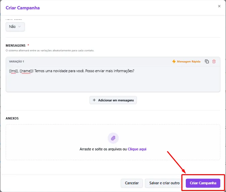The image size is (226, 192).
Task: Duplicate Variação 1 with the copy icon
Action: 207,61
